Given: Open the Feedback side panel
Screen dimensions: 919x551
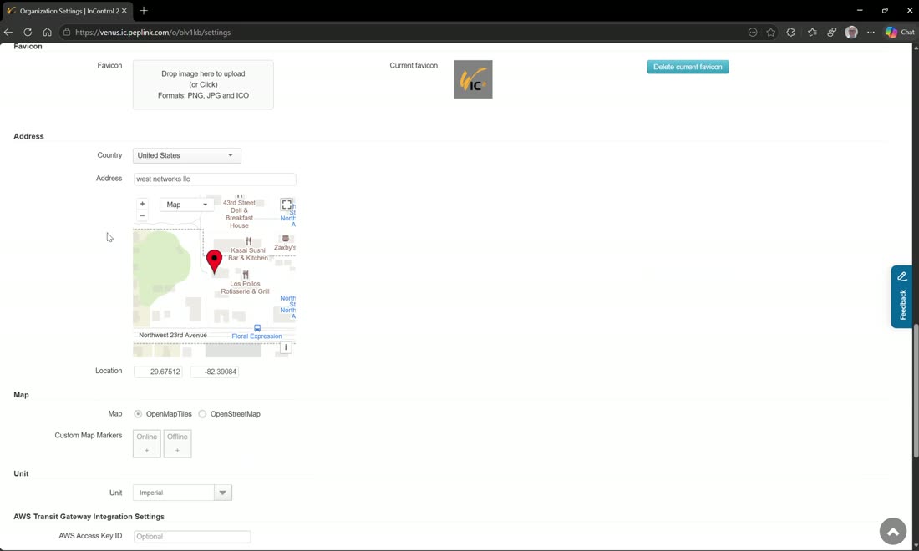Looking at the screenshot, I should tap(902, 297).
